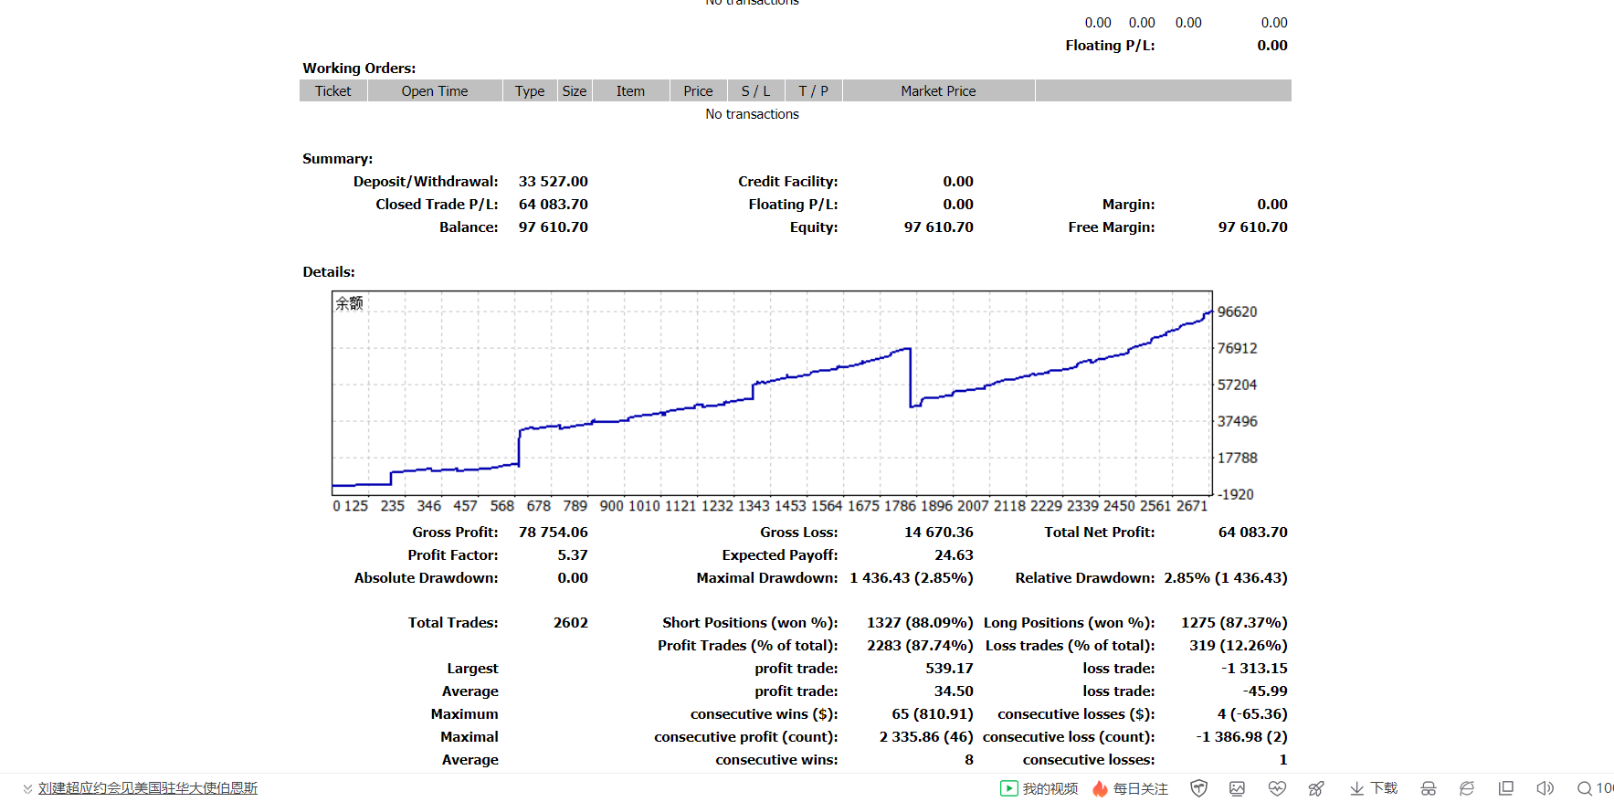Click the S / L column header
Image resolution: width=1614 pixels, height=802 pixels.
tap(756, 90)
